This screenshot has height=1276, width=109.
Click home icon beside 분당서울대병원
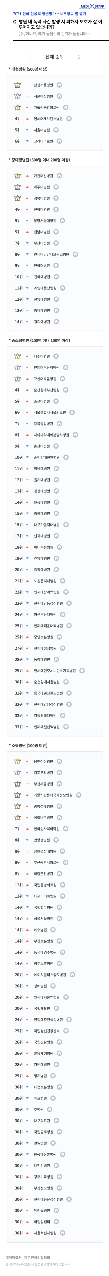tap(63, 221)
